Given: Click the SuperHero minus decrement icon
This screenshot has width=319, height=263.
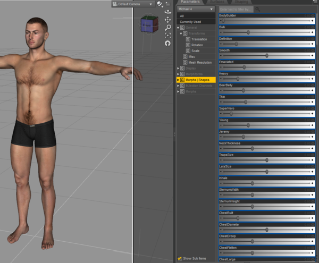Looking at the screenshot, I should (221, 114).
